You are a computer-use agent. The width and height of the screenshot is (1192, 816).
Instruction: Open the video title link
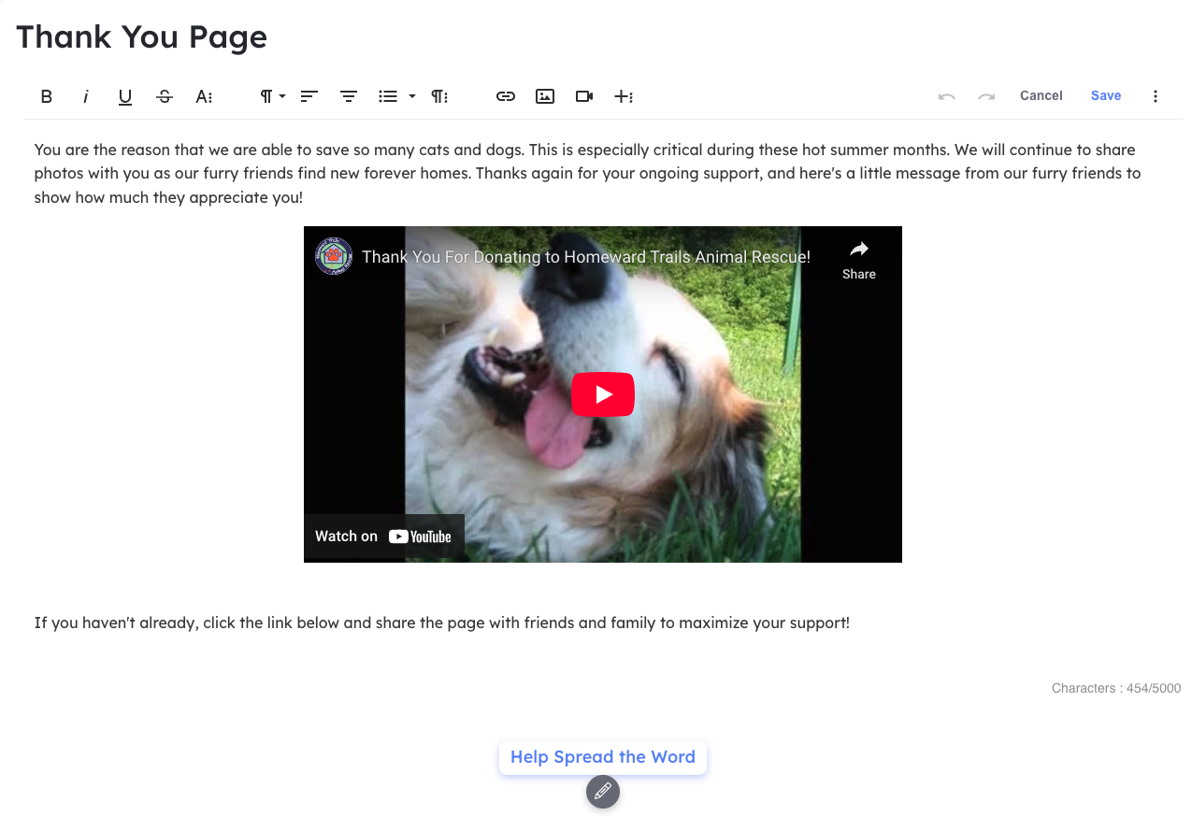pos(586,256)
